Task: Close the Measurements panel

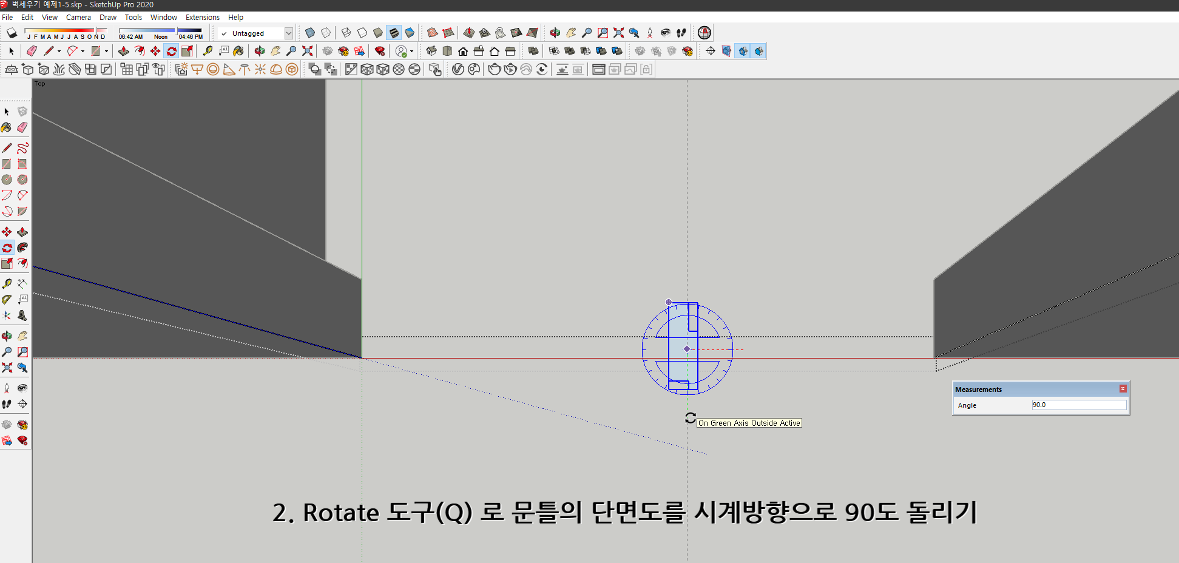Action: point(1123,389)
